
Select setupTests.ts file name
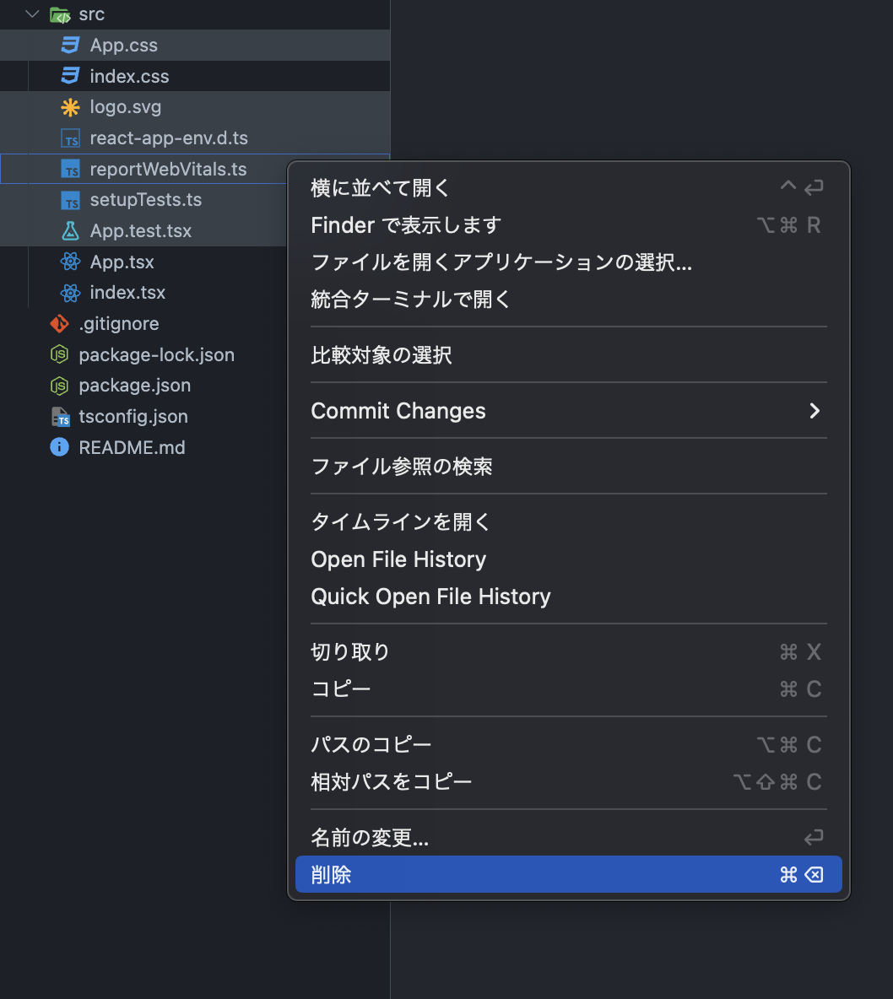pyautogui.click(x=146, y=200)
